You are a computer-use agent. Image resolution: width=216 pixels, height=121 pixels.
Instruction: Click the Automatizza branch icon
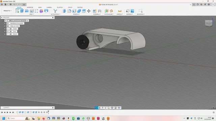[55, 11]
